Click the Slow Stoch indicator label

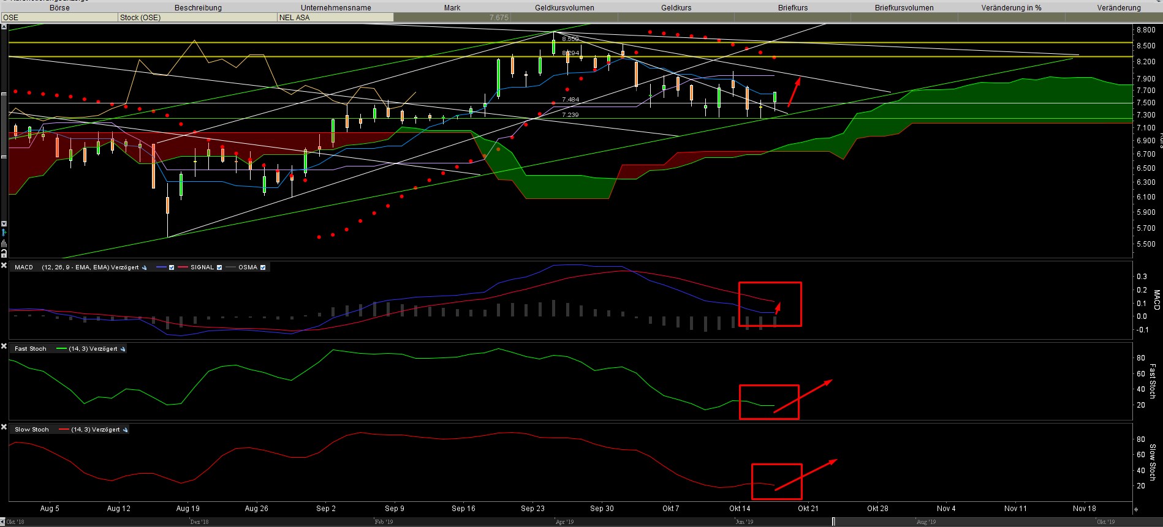point(32,430)
